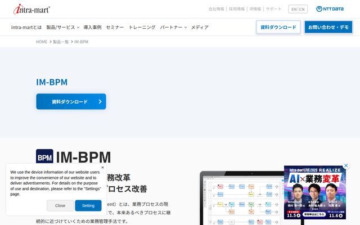Click the large IM-BPM heading text
This screenshot has width=360, height=225.
(x=83, y=157)
